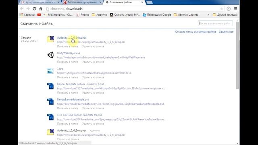
Task: Click the Удалить все link
Action: tap(226, 32)
